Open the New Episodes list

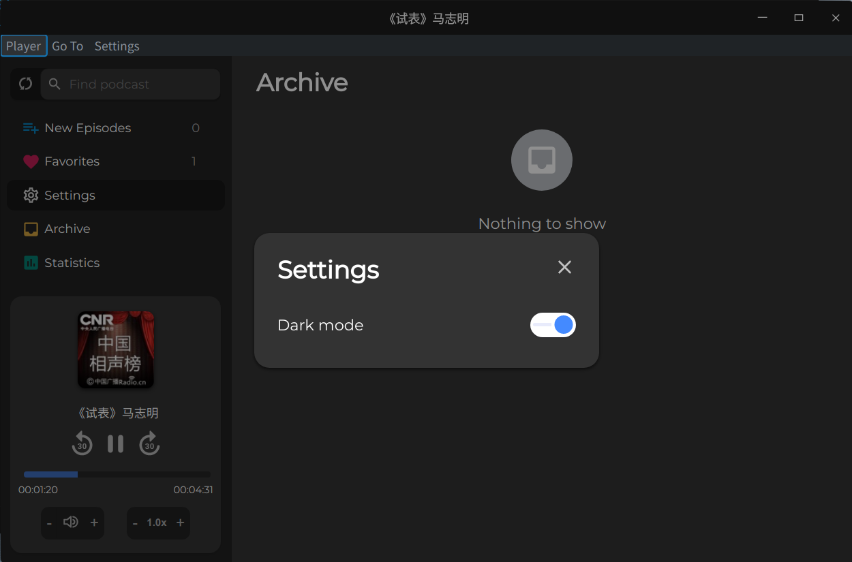pos(87,128)
